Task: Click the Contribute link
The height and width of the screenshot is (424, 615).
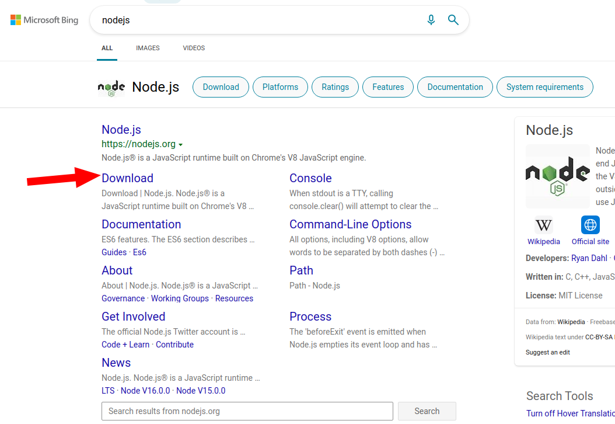Action: [175, 345]
